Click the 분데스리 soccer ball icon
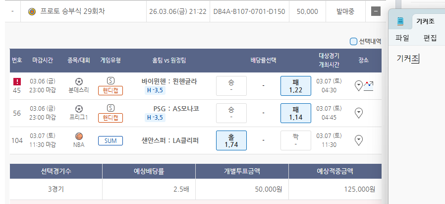The width and height of the screenshot is (445, 204). pos(79,81)
